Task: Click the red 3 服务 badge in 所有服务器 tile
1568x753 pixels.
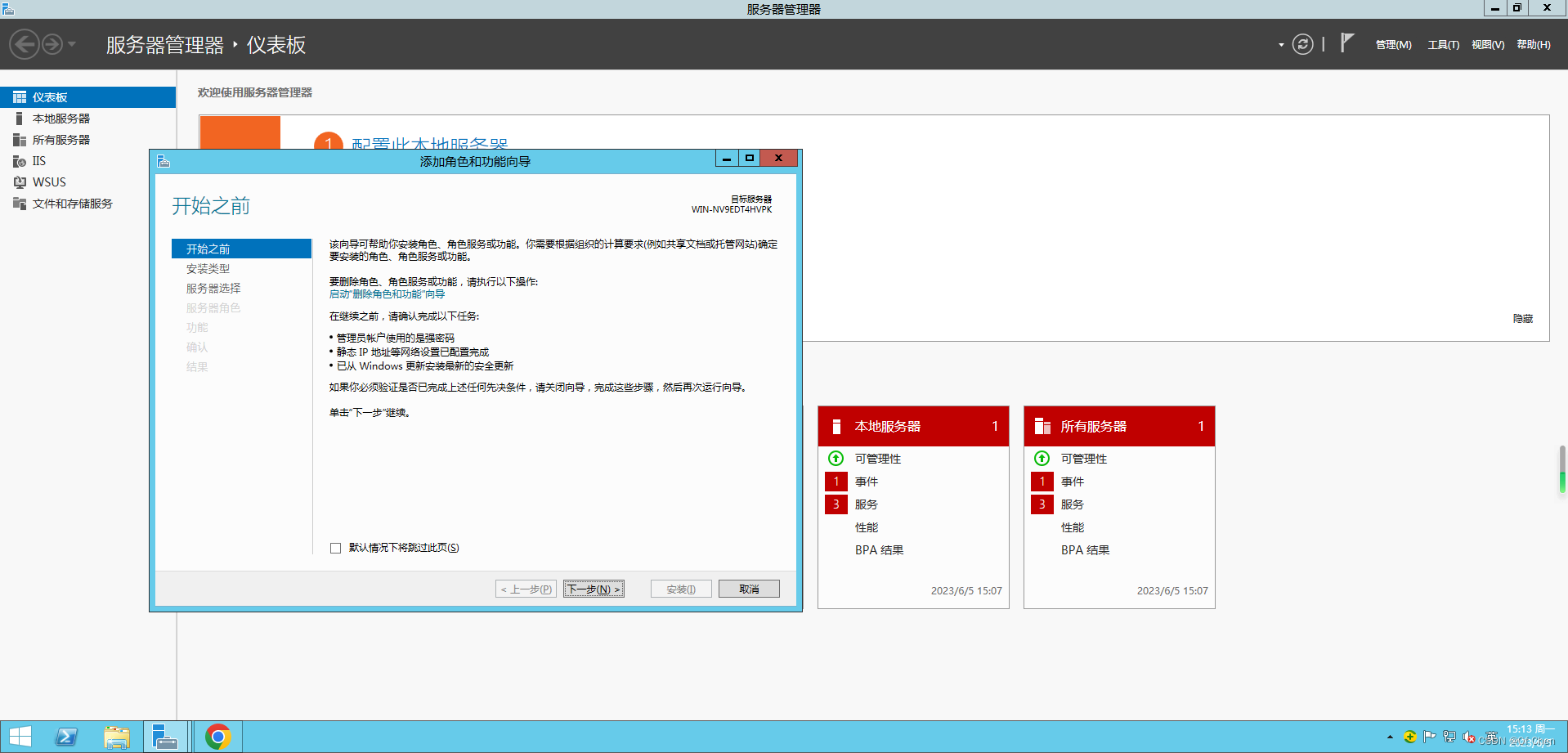Action: [1042, 504]
